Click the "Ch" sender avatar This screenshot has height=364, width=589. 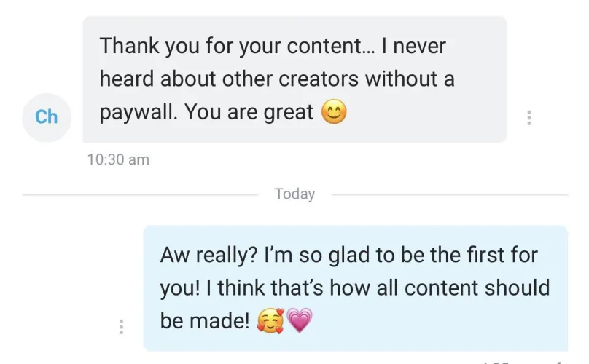tap(47, 116)
